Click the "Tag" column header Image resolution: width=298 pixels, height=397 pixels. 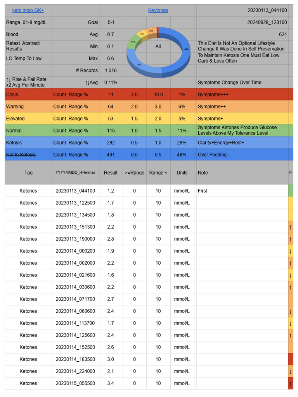click(x=28, y=173)
